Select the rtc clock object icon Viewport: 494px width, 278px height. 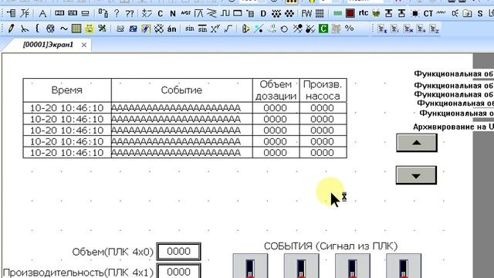[x=364, y=13]
